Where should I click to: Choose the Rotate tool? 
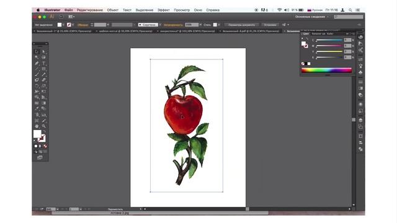coord(37,85)
